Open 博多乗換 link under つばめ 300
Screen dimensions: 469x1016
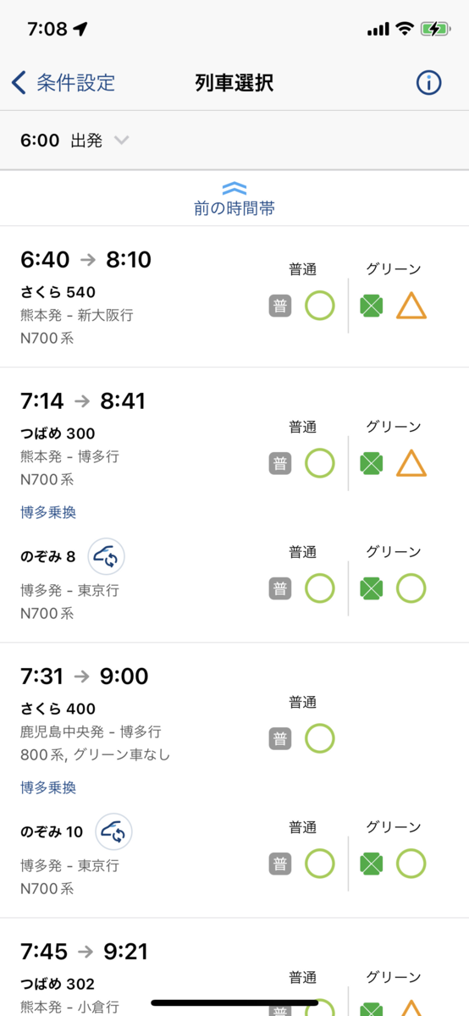[x=48, y=512]
